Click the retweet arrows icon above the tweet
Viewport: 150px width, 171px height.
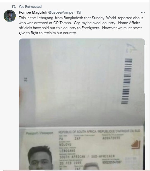tap(14, 7)
